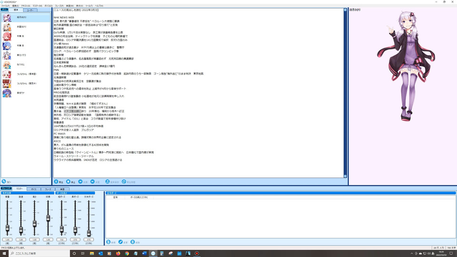Screen dimensions: 457x257
Task: Jump to end with 末尾 icon
Action: tap(92, 181)
